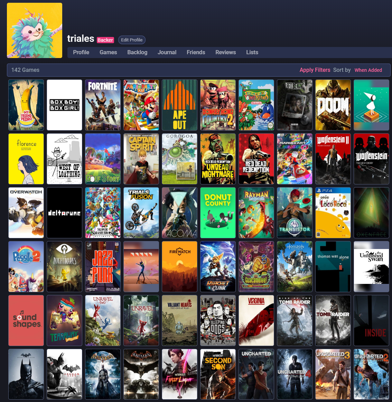Open the Thomas Was Alone cover

click(333, 267)
